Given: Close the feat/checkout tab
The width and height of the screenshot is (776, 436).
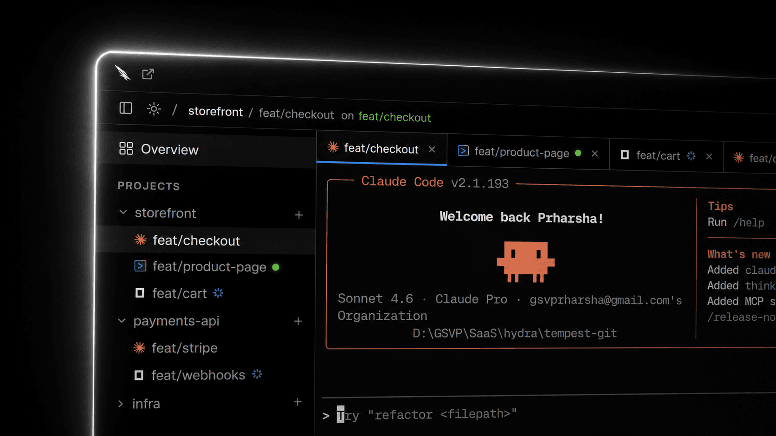Looking at the screenshot, I should coord(432,149).
